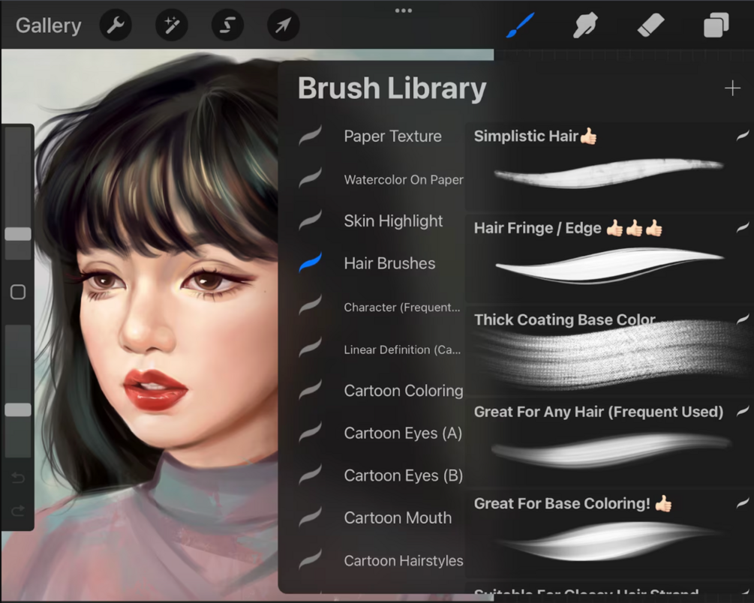This screenshot has width=754, height=603.
Task: Click the stroke icon beside Cartoon Coloring
Action: pyautogui.click(x=310, y=389)
